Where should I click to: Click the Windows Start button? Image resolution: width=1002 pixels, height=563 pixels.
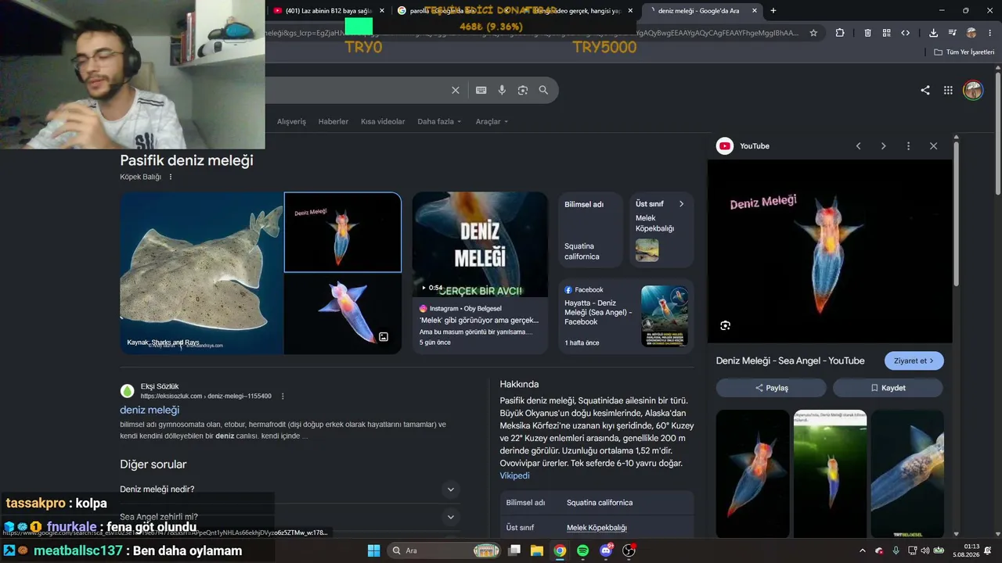click(x=373, y=550)
